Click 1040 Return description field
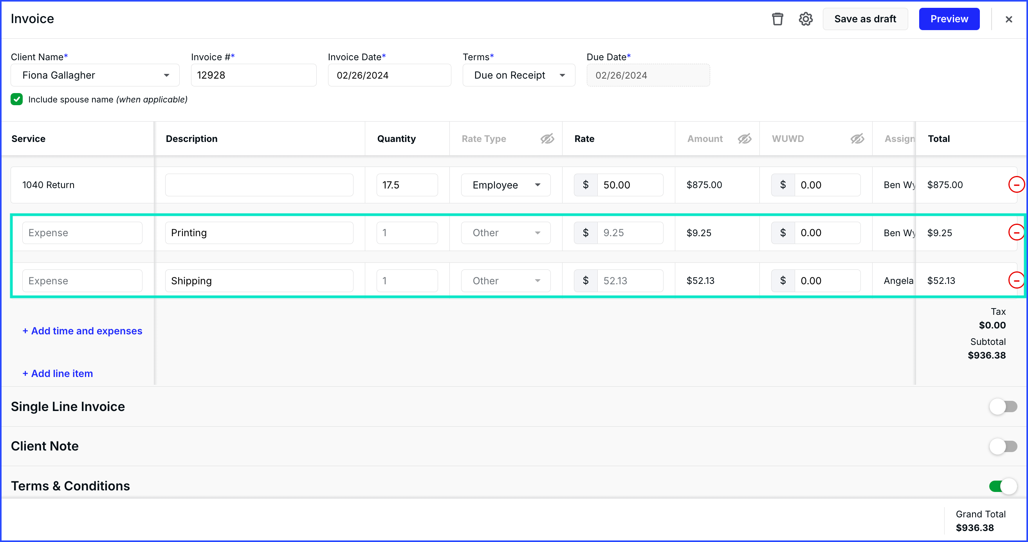 tap(259, 185)
